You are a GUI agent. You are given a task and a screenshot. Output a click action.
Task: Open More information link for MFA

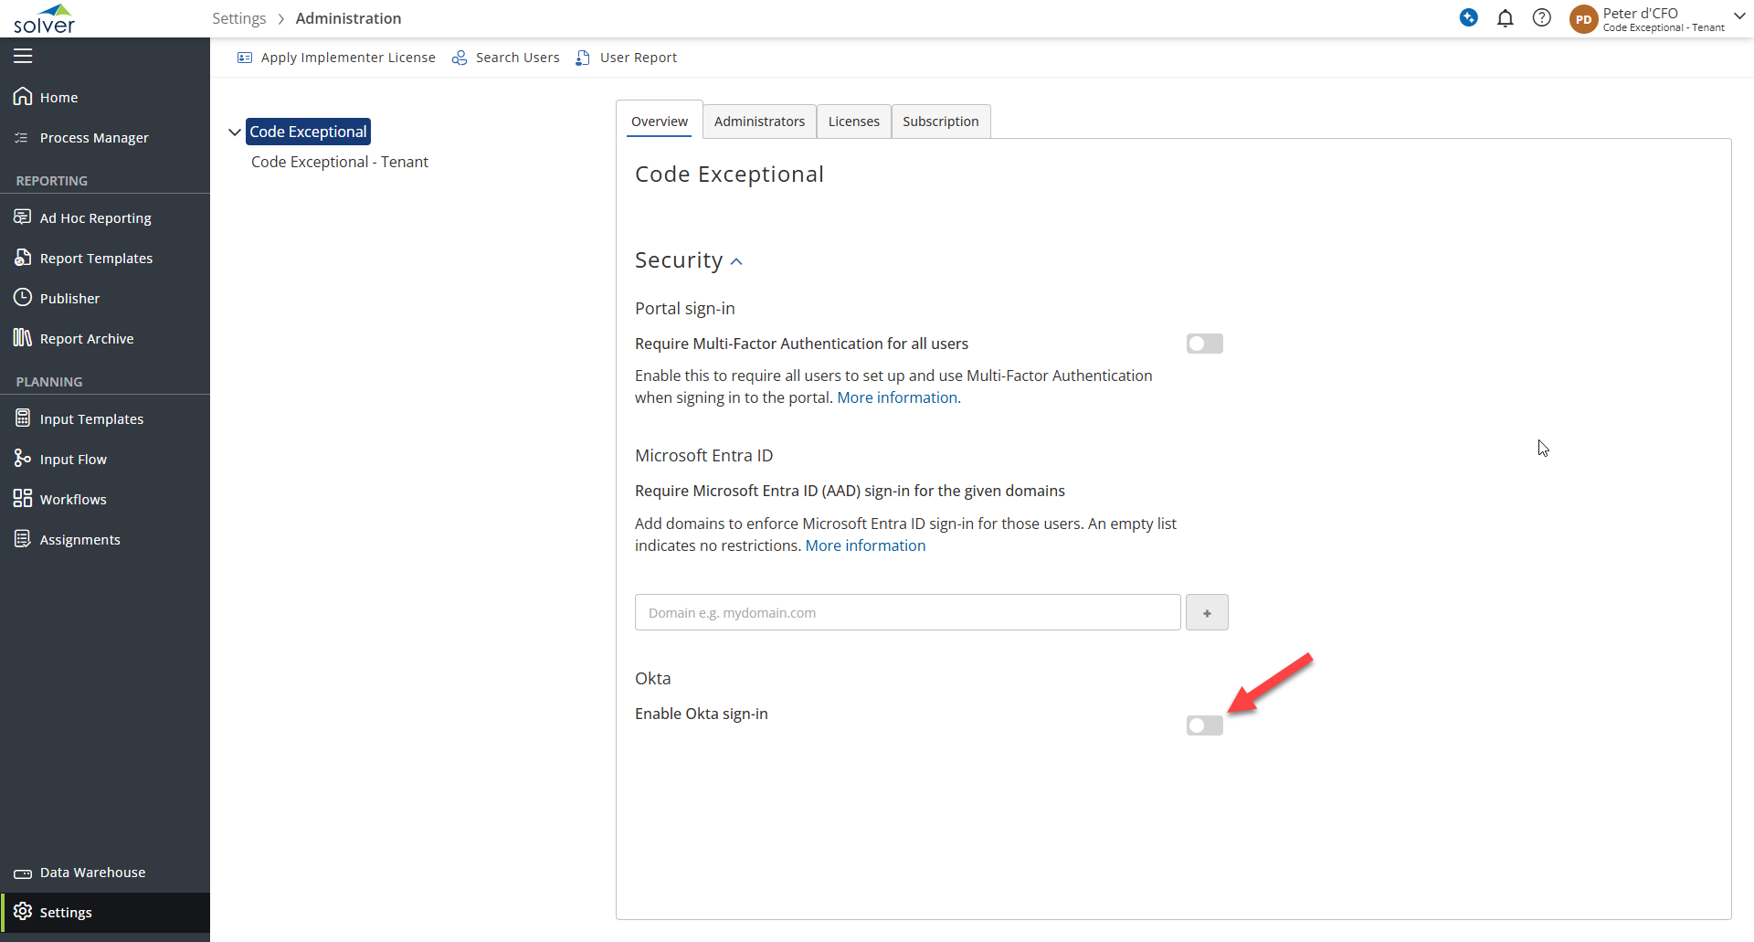tap(898, 397)
